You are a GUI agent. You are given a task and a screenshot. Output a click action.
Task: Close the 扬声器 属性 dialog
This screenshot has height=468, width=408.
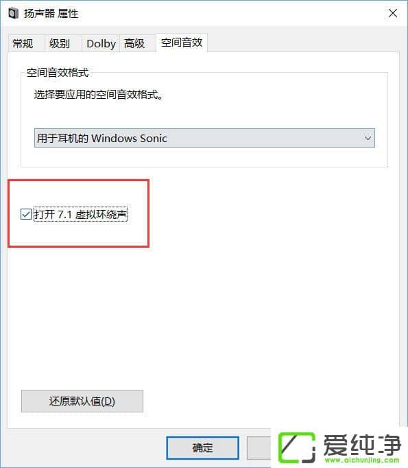click(x=392, y=13)
